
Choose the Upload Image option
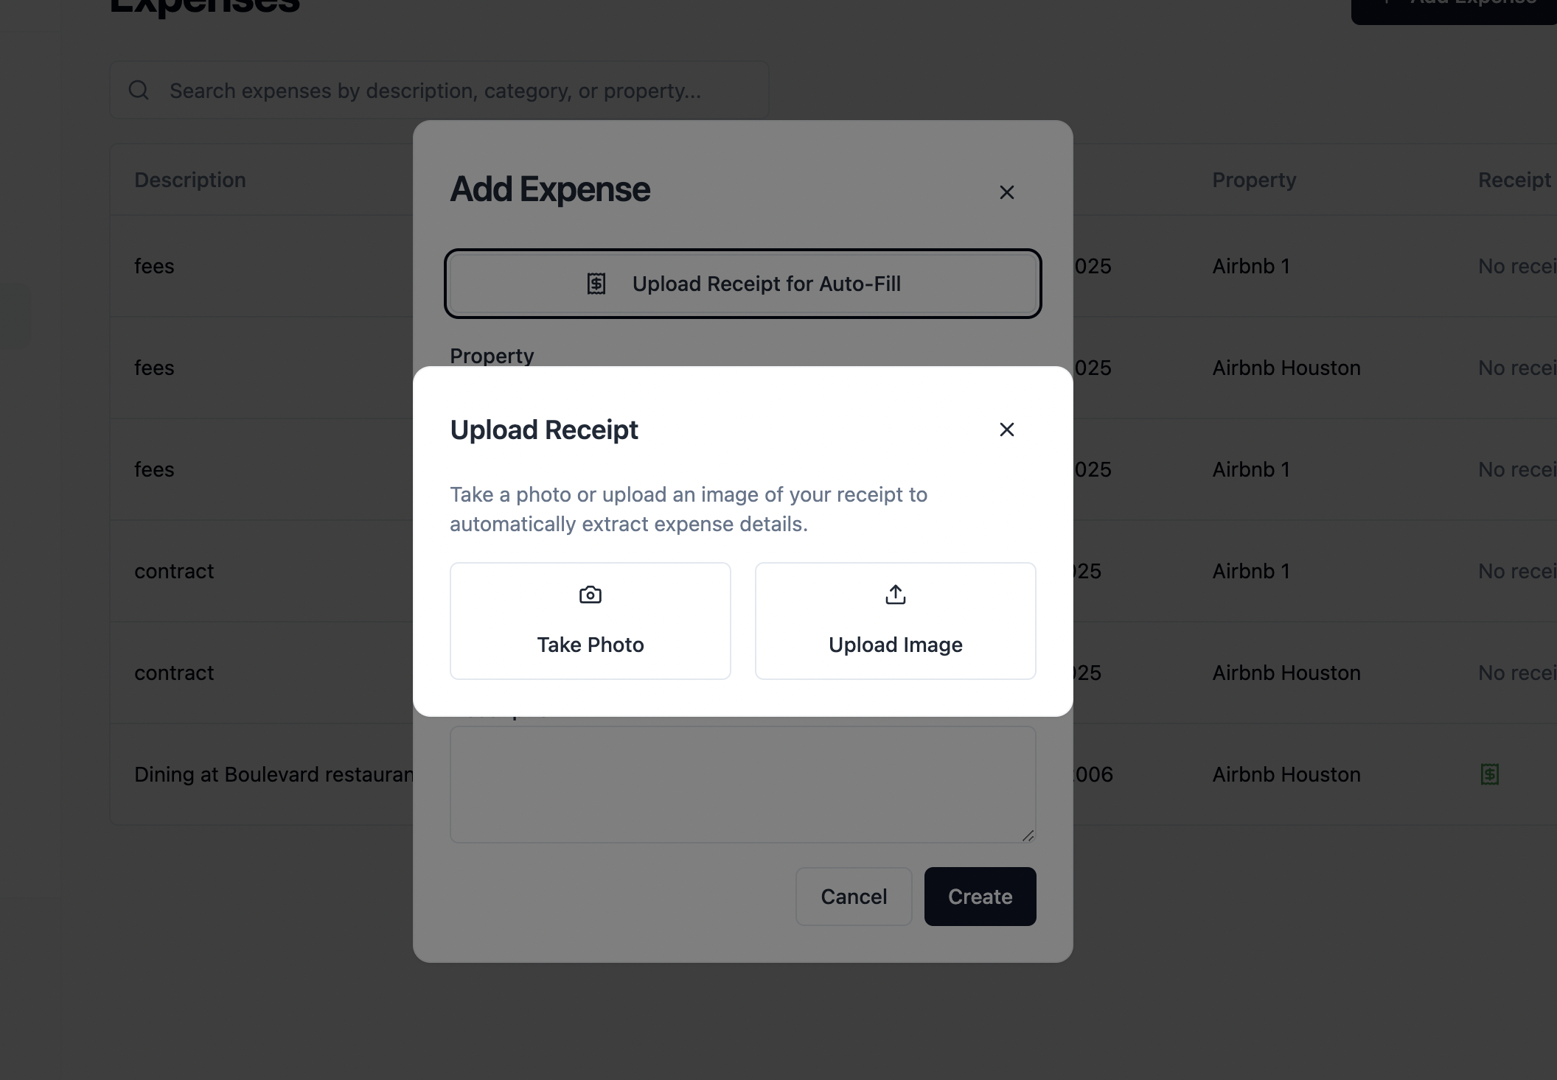(x=896, y=621)
